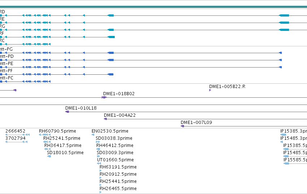Select the RH60790.5prime EST label
Screen dimensions: 307x194
point(57,131)
